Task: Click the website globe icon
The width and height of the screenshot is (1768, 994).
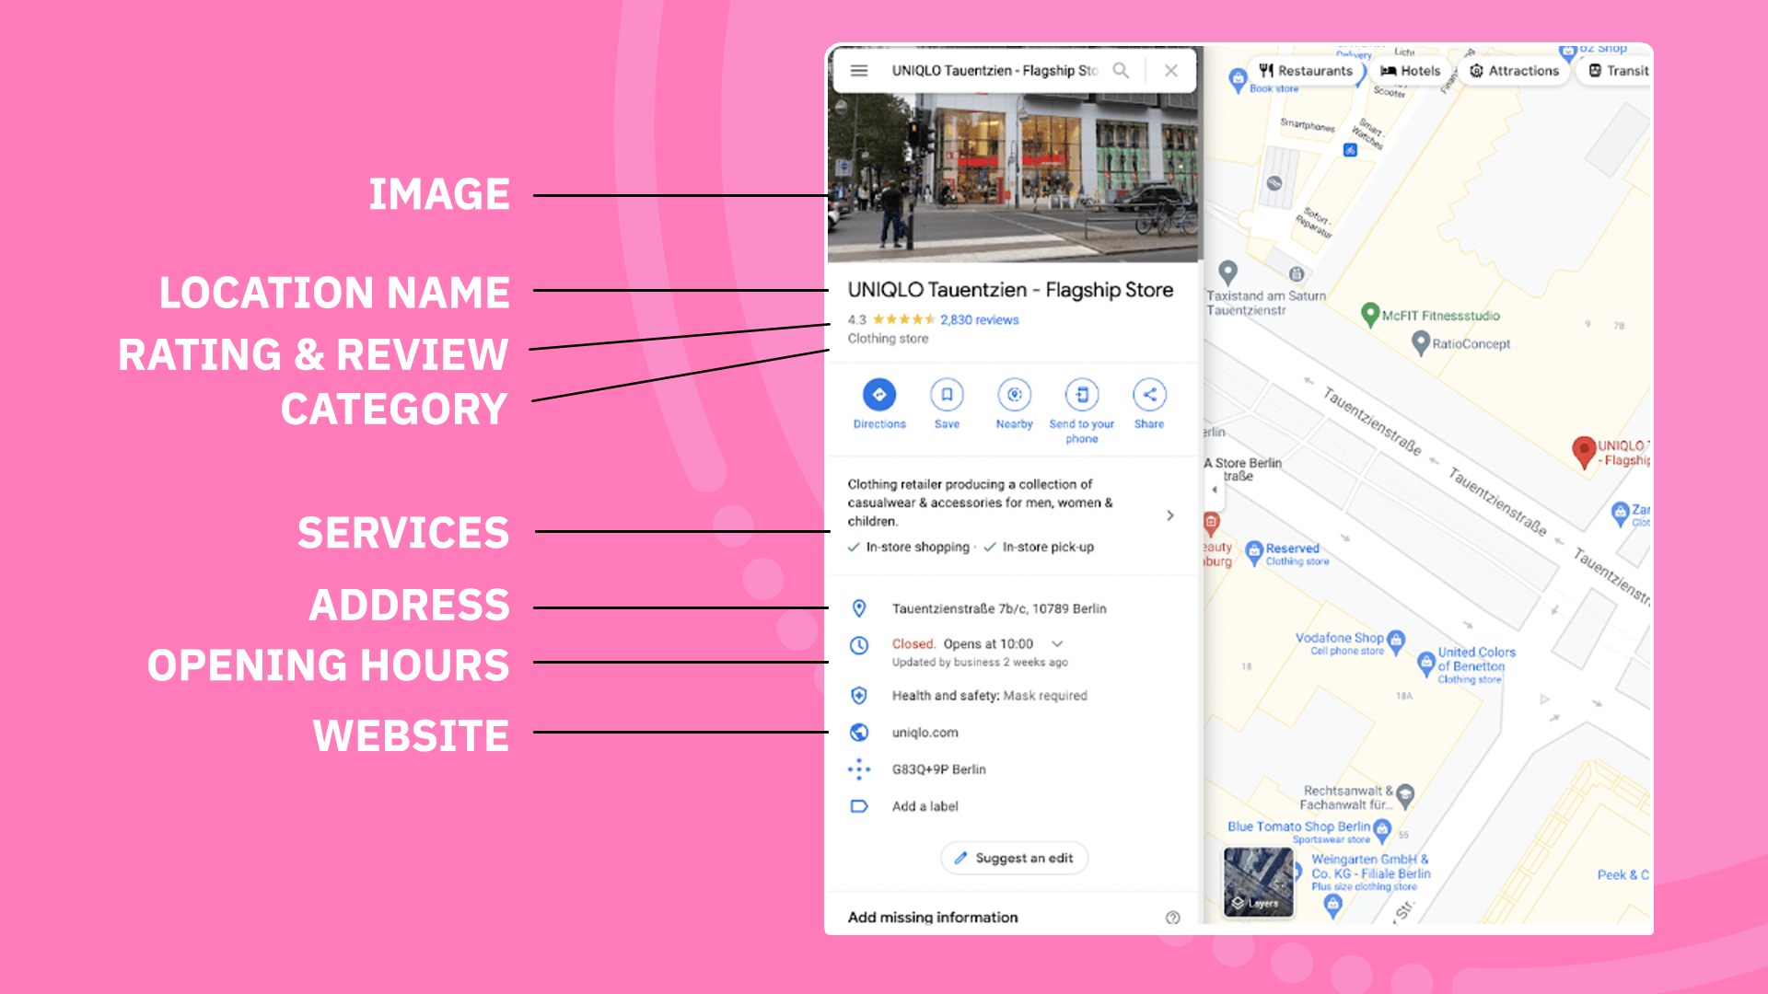Action: [x=859, y=733]
